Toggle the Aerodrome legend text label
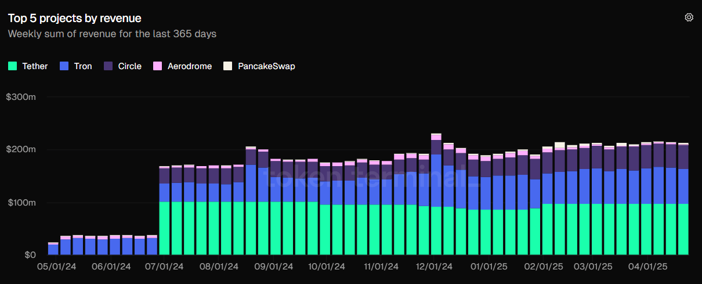 [x=190, y=66]
